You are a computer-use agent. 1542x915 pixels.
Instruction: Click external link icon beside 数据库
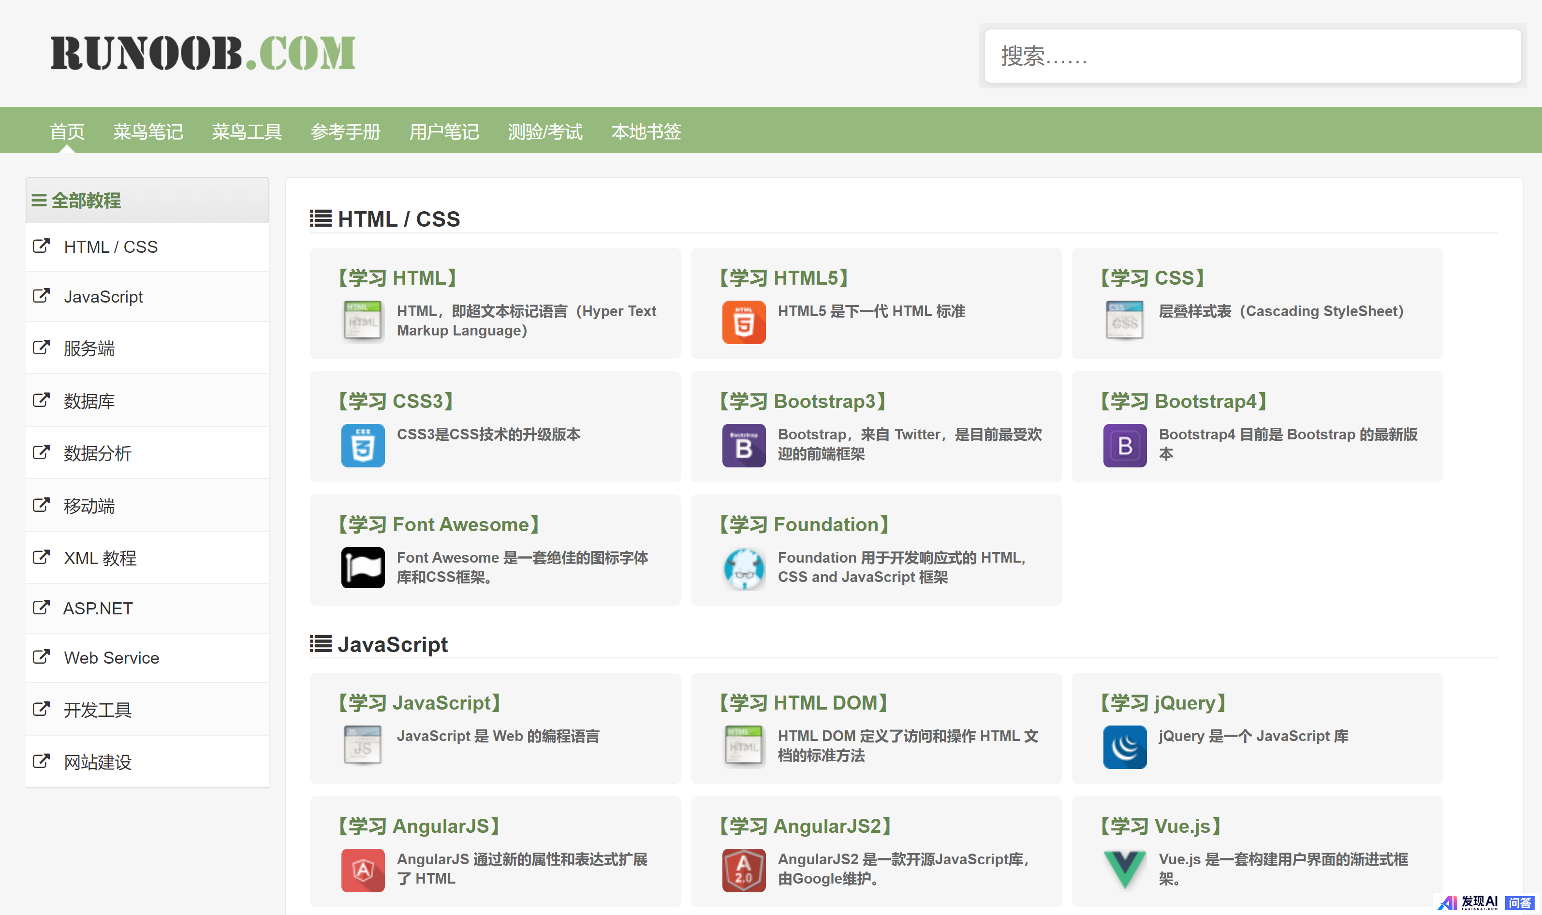[x=41, y=400]
